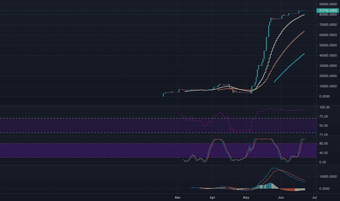Click the 90000.0000 price axis label
This screenshot has height=201, width=340.
(x=328, y=4)
